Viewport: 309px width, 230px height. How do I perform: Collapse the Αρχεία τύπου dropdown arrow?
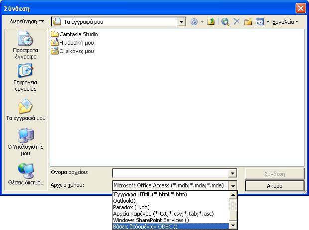tap(233, 186)
